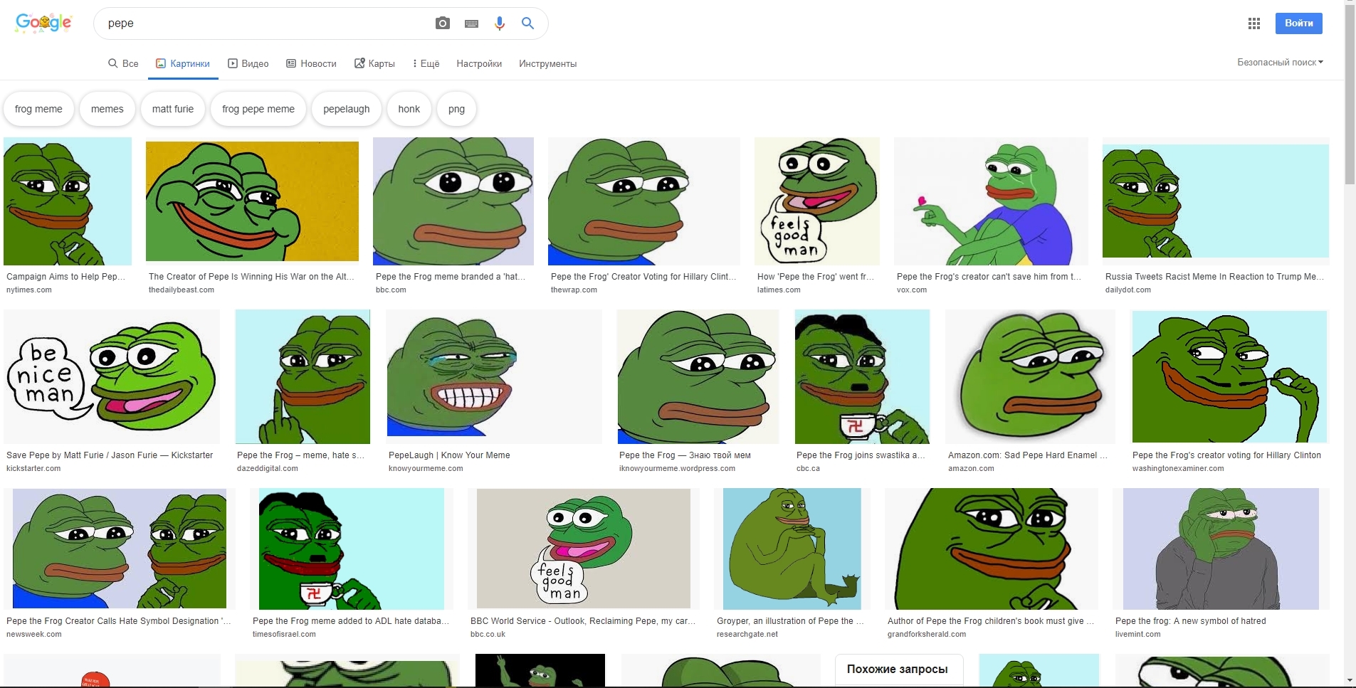Screen dimensions: 1356x688
Task: Open the grandforksherald.com Pepe image
Action: coord(992,549)
